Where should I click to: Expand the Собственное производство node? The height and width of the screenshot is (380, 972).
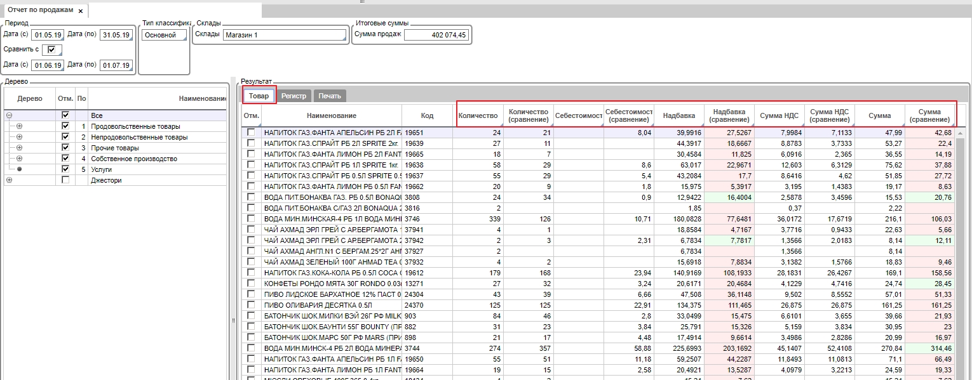pos(19,159)
